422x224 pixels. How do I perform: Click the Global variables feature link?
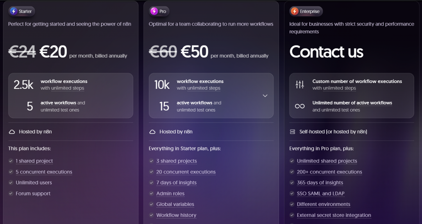(175, 204)
